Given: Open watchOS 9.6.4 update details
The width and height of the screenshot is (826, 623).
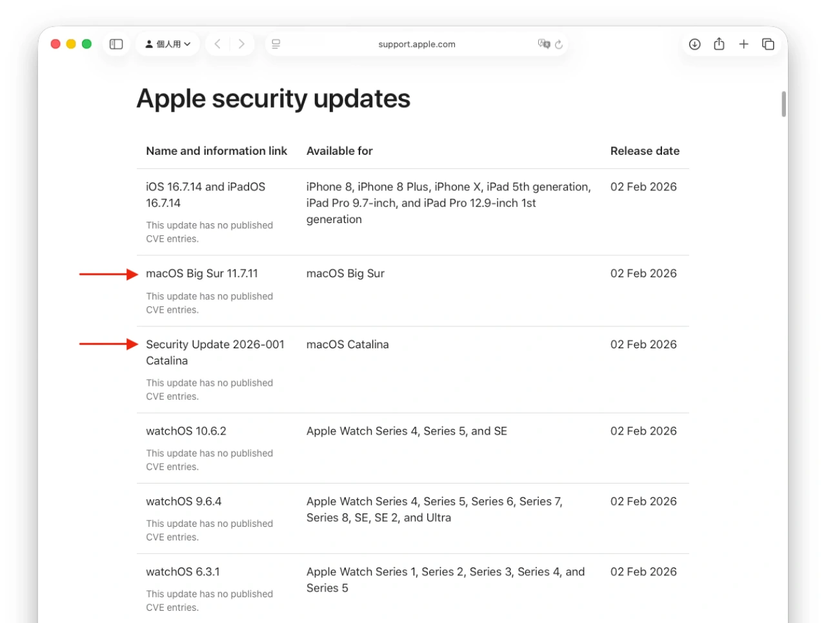Looking at the screenshot, I should pyautogui.click(x=181, y=501).
